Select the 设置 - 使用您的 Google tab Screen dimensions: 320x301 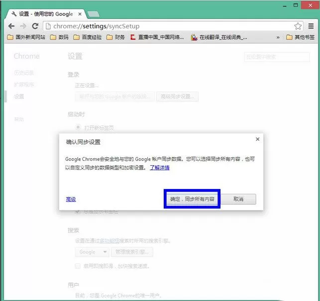[45, 14]
